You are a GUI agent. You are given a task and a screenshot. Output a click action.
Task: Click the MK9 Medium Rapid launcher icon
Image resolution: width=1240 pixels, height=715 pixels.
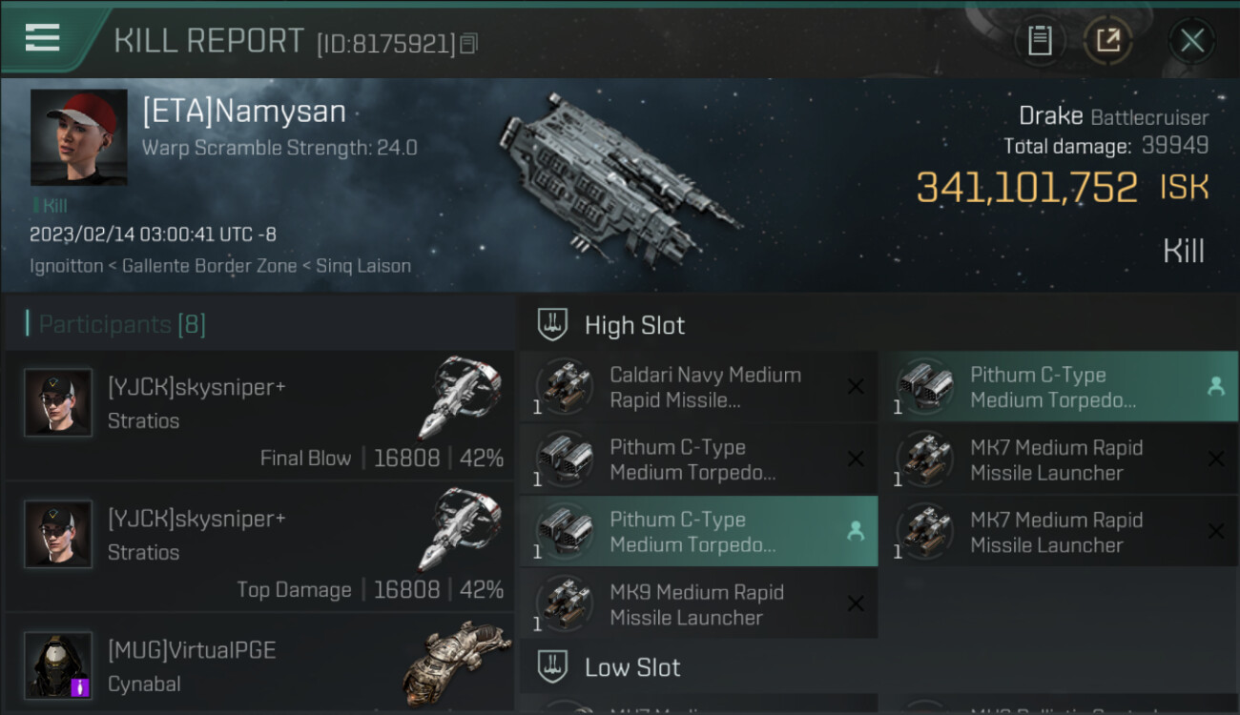565,604
